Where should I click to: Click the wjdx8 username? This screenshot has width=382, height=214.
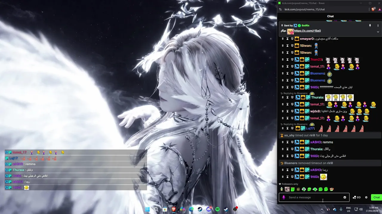315,111
